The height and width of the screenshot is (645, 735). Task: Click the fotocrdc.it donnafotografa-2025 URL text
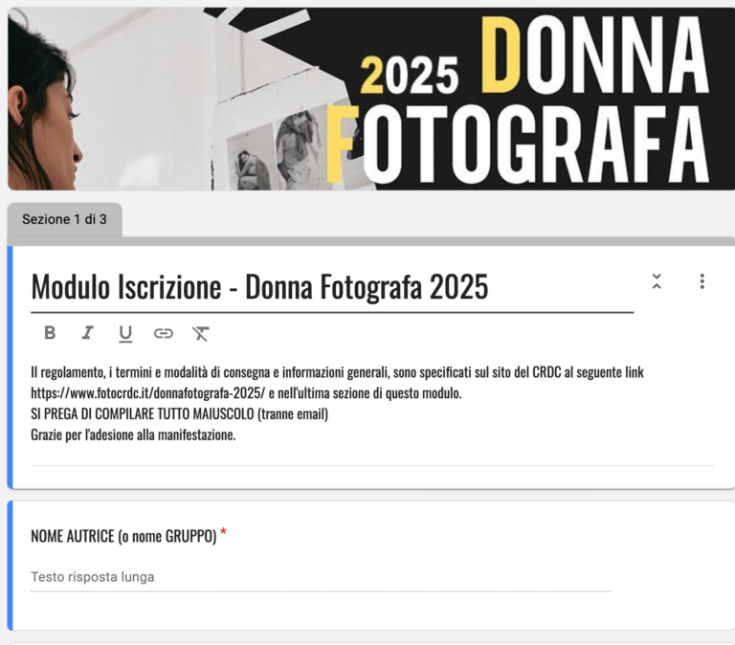click(147, 392)
